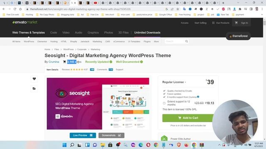The width and height of the screenshot is (266, 149).
Task: Click the search magnifier in ThemeForest nav
Action: [187, 41]
